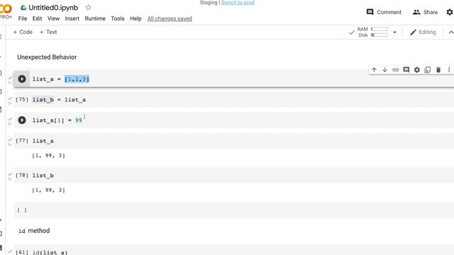Open cell editor settings gear
454x255 pixels.
[x=417, y=69]
